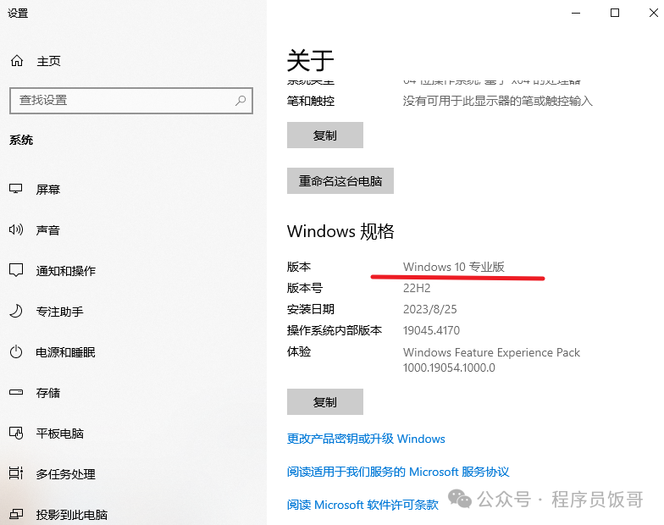The width and height of the screenshot is (664, 525).
Task: Click the Windows 规格 heading
Action: (340, 232)
